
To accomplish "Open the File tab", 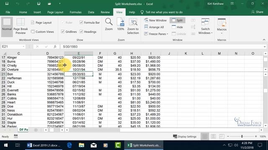I will coord(8,12).
